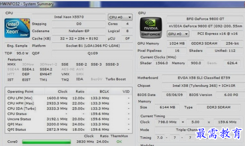Click the Core0 clock 3830 MHz
Screen dimensions: 245x146
click(x=85, y=142)
